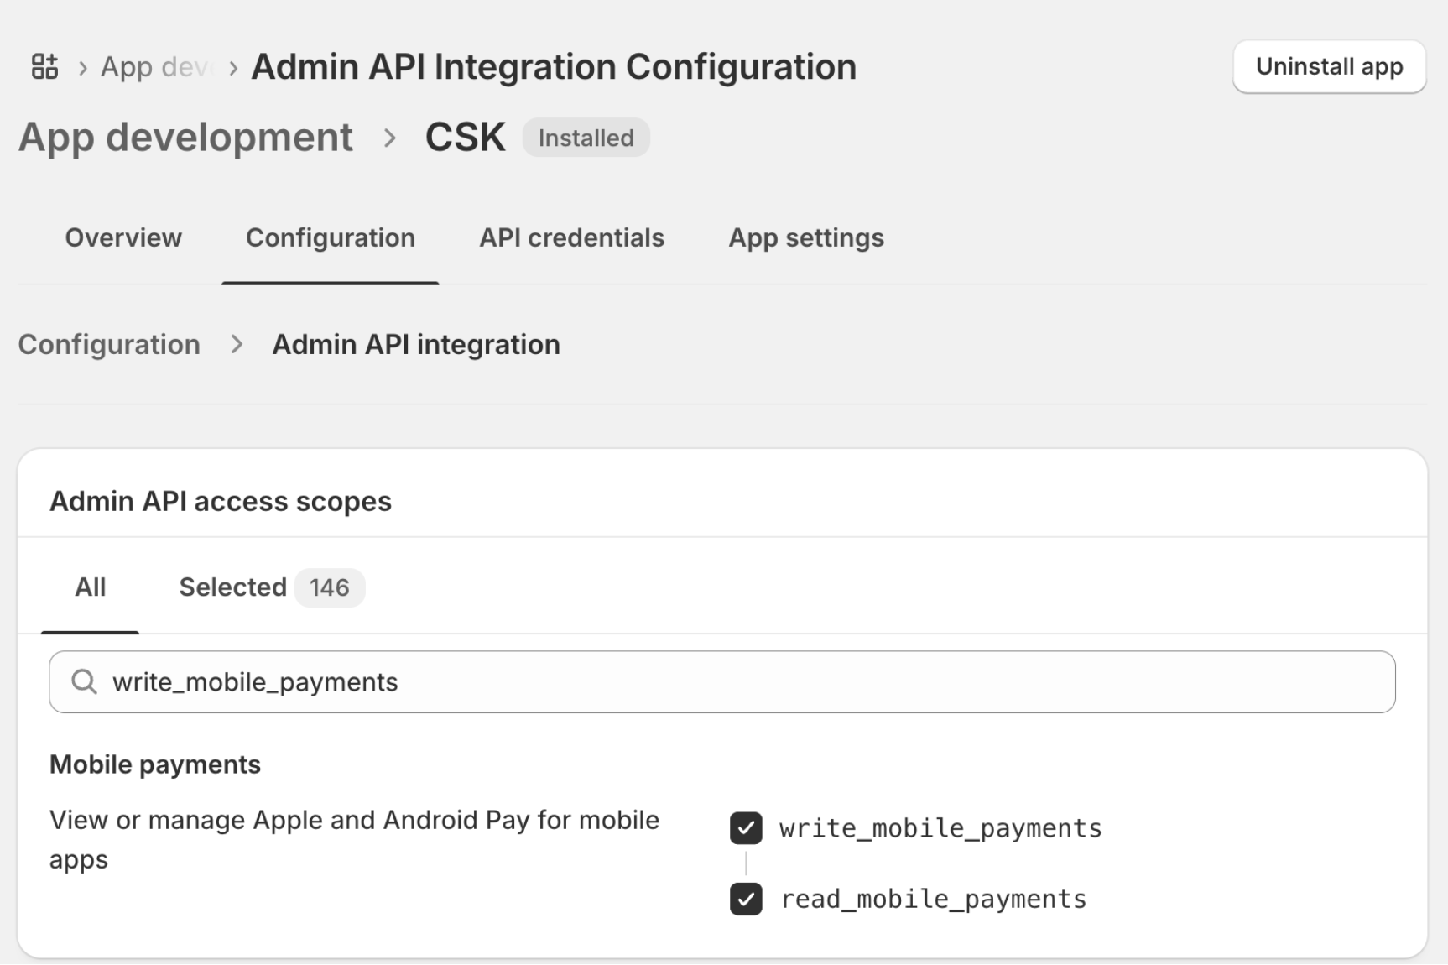Click the chevron after App development
This screenshot has width=1448, height=965.
389,137
